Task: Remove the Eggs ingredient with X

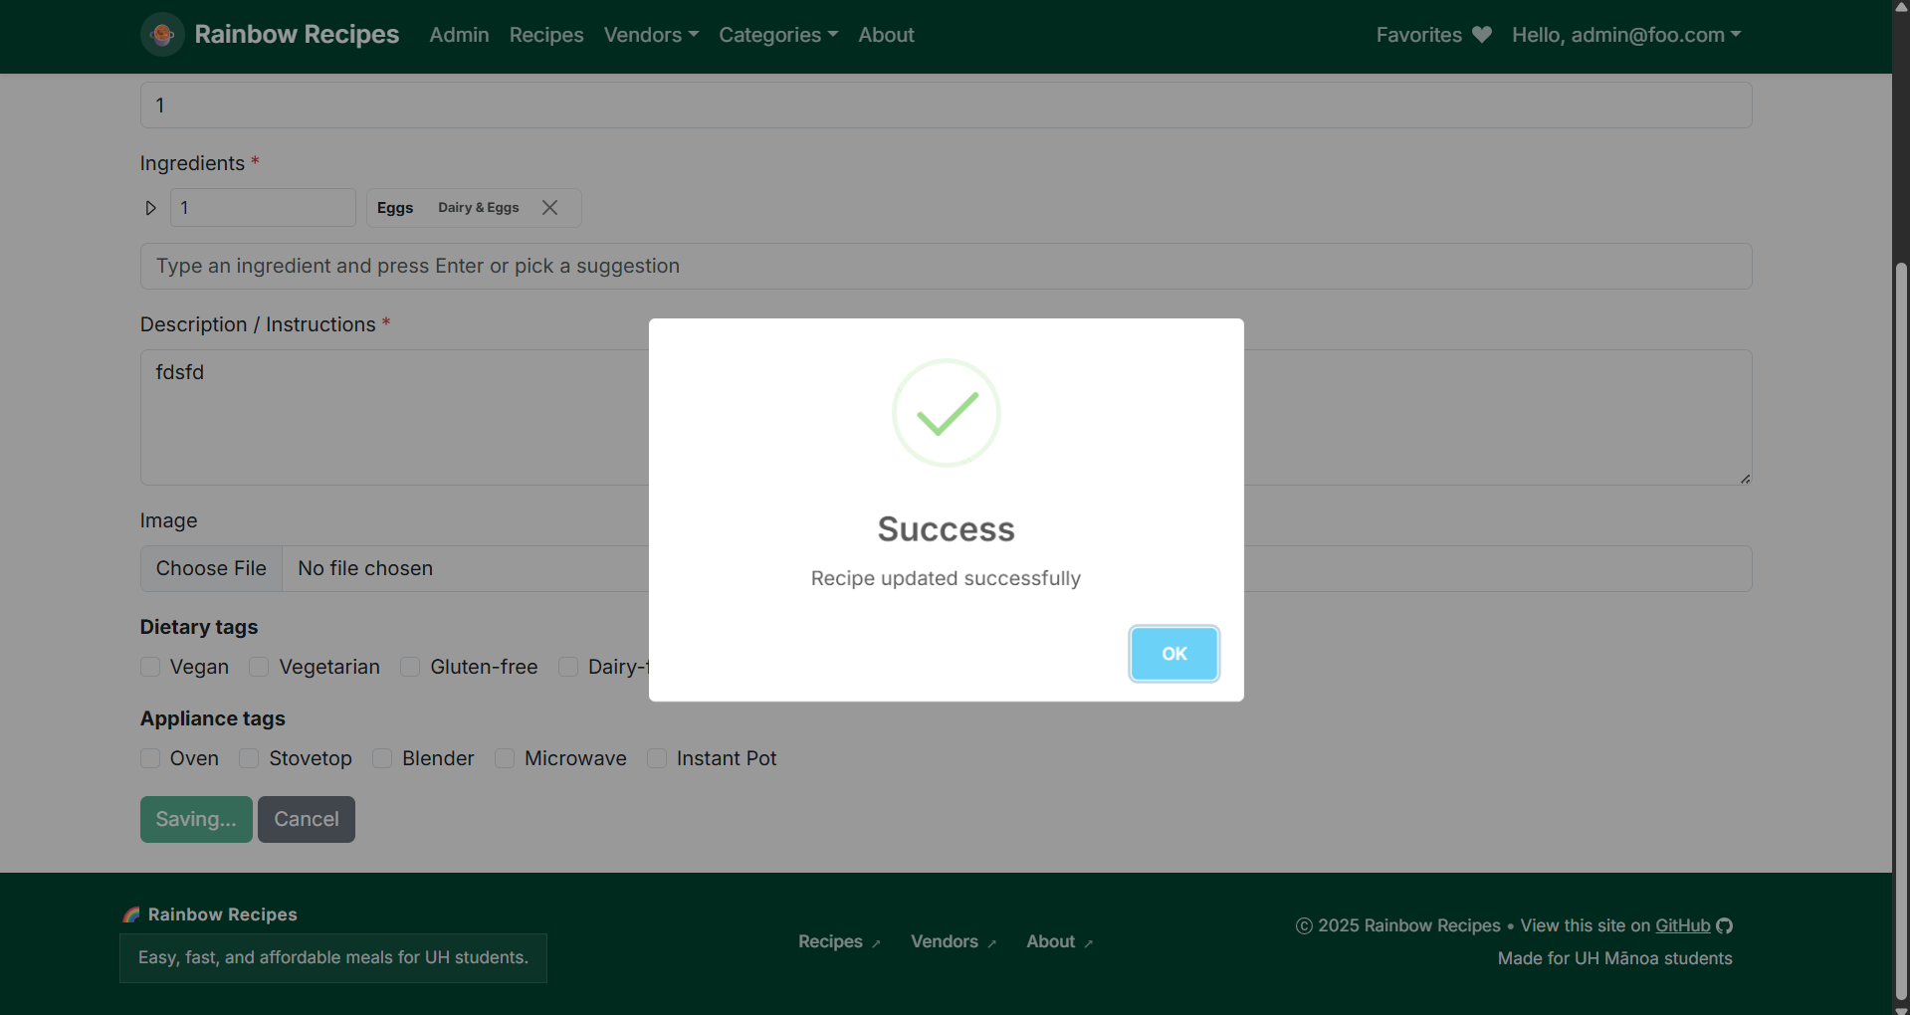Action: click(549, 208)
